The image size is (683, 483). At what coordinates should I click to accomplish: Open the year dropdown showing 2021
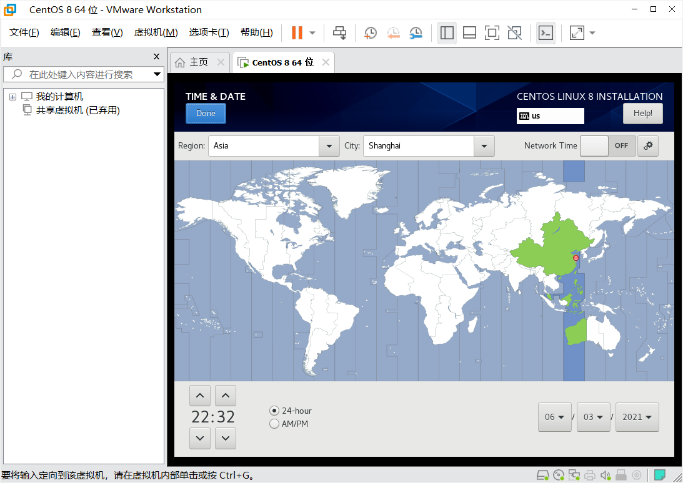(x=637, y=417)
